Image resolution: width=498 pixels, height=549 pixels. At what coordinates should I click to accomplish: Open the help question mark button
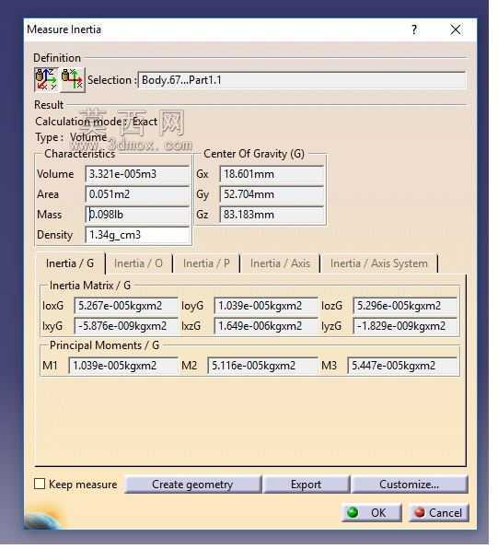(x=414, y=29)
